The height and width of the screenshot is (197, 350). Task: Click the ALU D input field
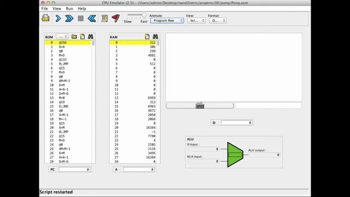203,149
